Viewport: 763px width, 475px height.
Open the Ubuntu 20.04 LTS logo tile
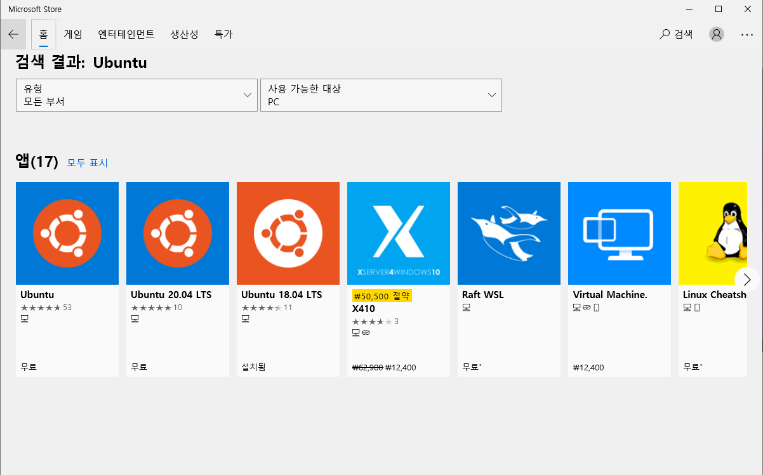click(178, 233)
